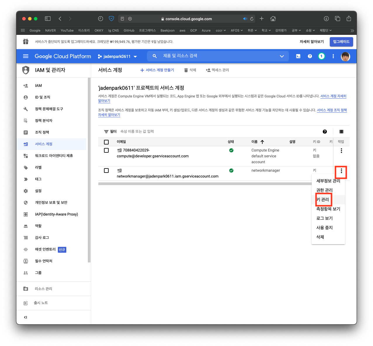Open the 서비스 계정 조직 정책 link
Viewport: 373px width, 346px height.
[332, 110]
